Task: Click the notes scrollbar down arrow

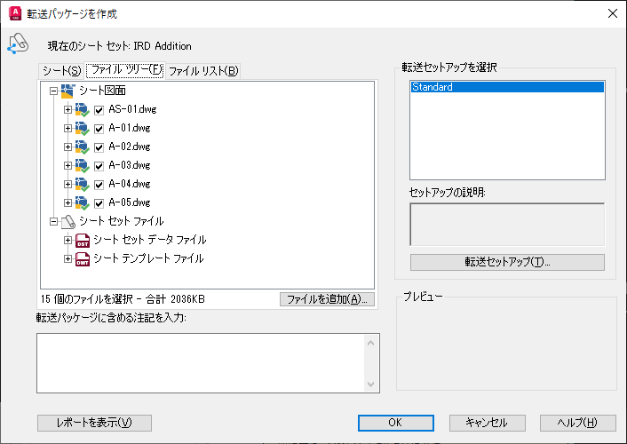Action: click(370, 385)
